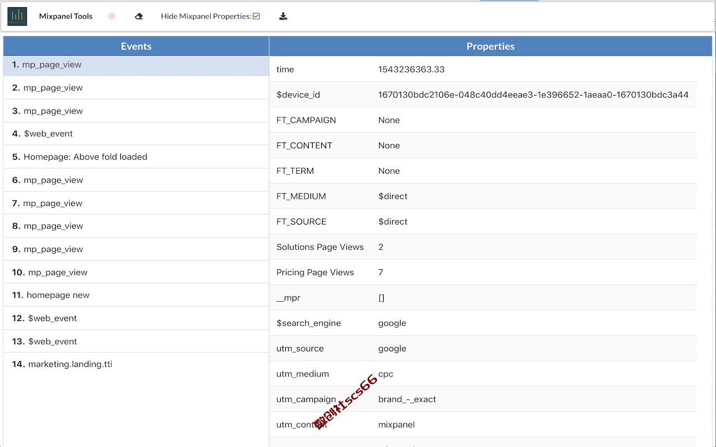Select event 9. mp_page_view
This screenshot has height=447, width=716.
[136, 249]
